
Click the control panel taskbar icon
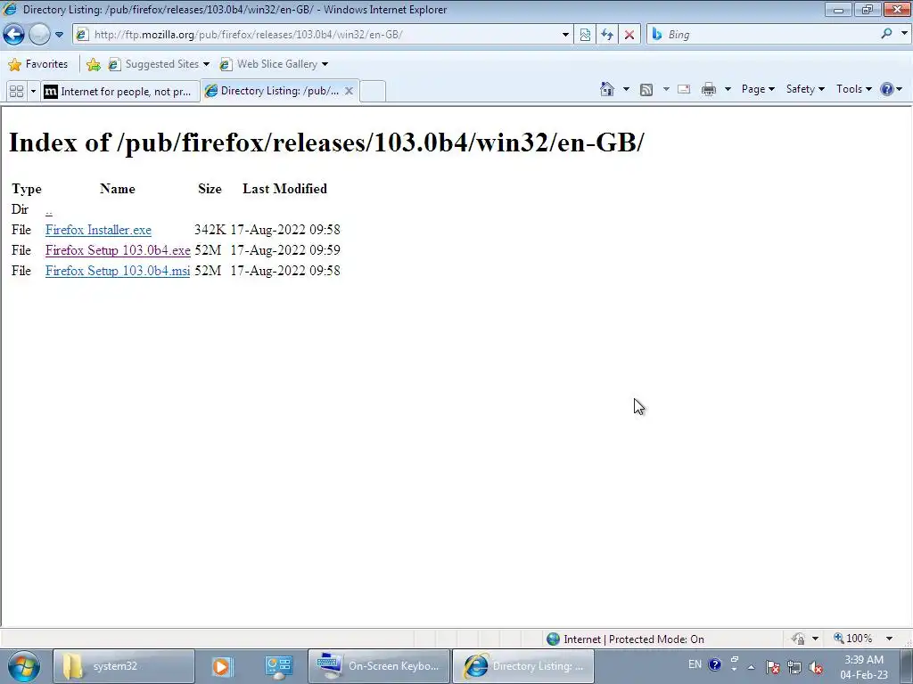pyautogui.click(x=278, y=666)
